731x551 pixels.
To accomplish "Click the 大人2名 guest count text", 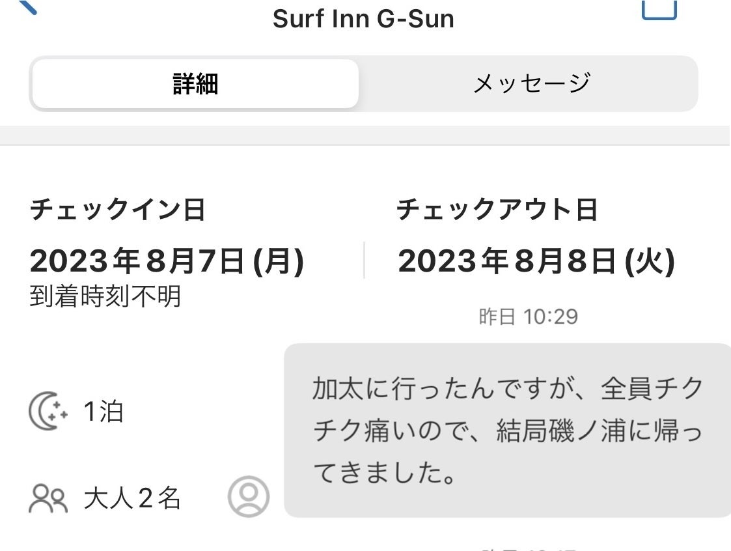I will [132, 500].
